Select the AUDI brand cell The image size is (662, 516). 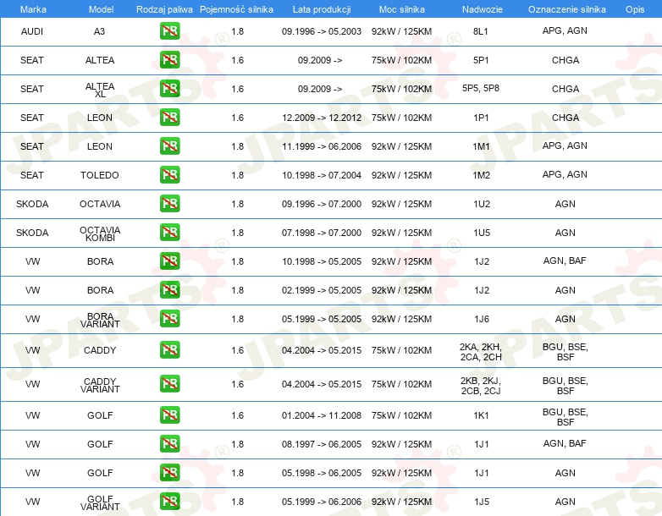point(32,31)
